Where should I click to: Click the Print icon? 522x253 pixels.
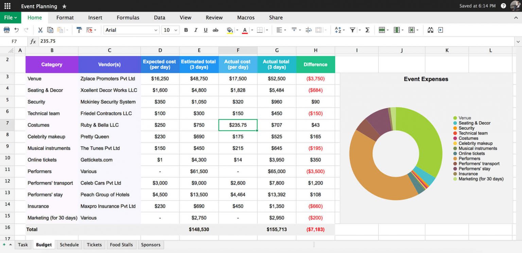pos(6,30)
